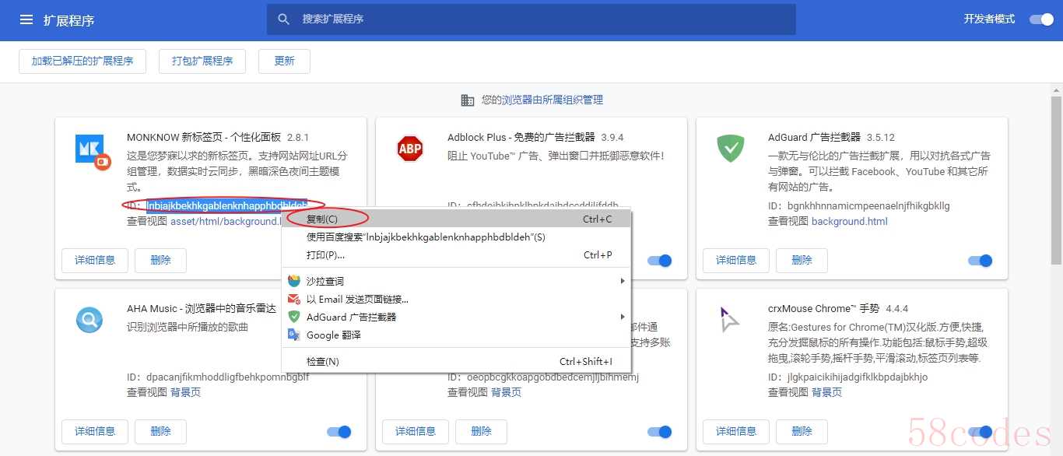Screen dimensions: 1063x456
Task: Click the MONKNOW extension icon
Action: coord(94,151)
